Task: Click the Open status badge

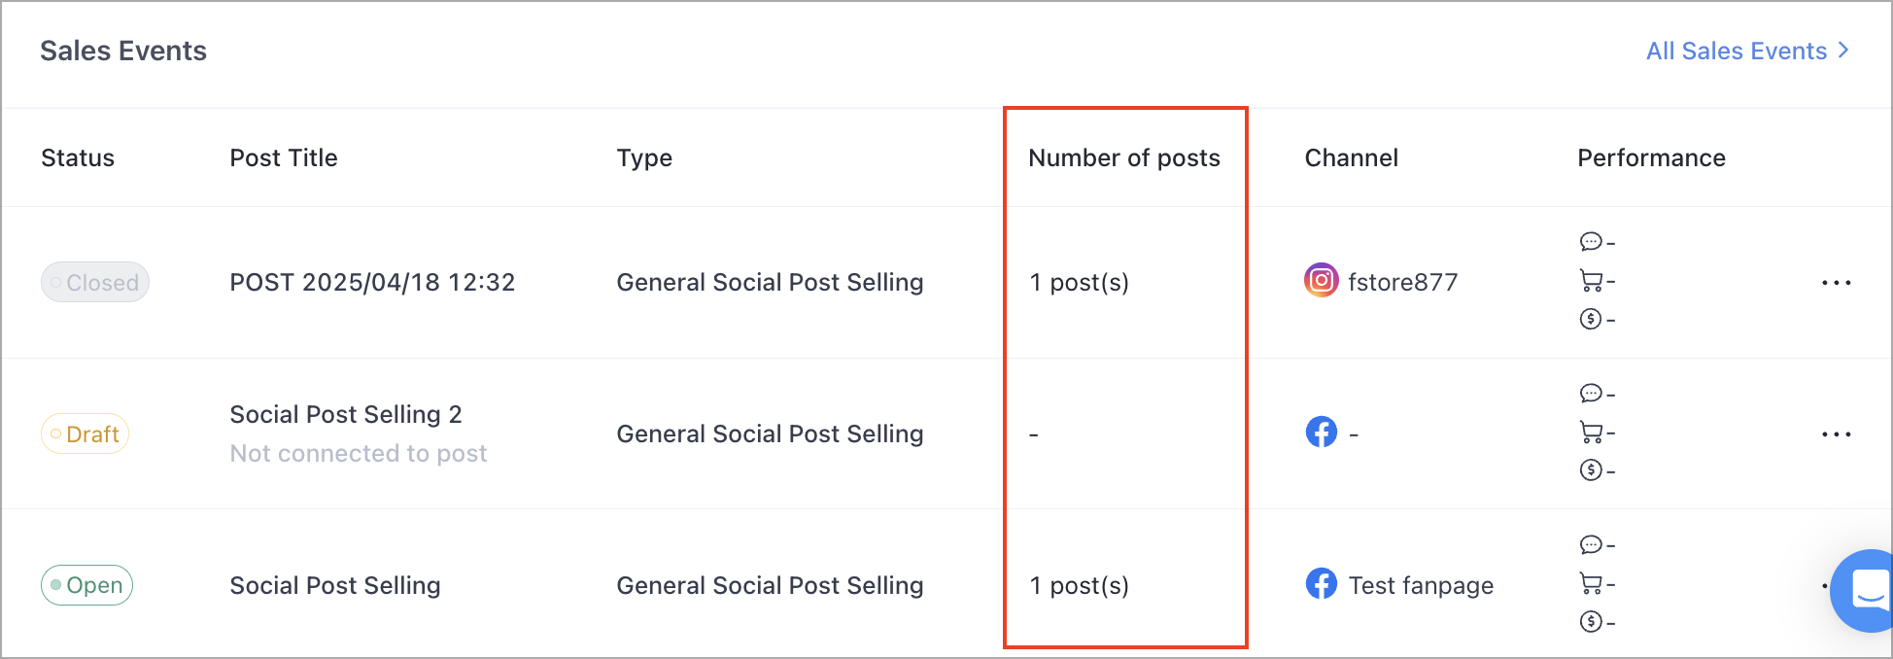Action: click(86, 585)
